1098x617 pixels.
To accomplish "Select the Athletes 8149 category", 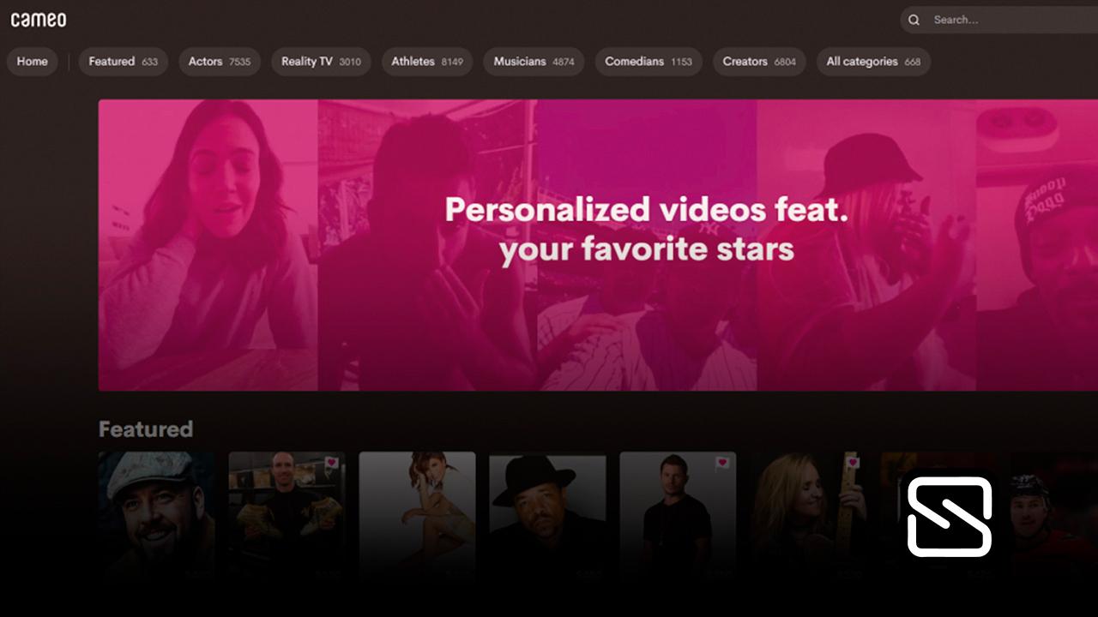I will (x=426, y=61).
